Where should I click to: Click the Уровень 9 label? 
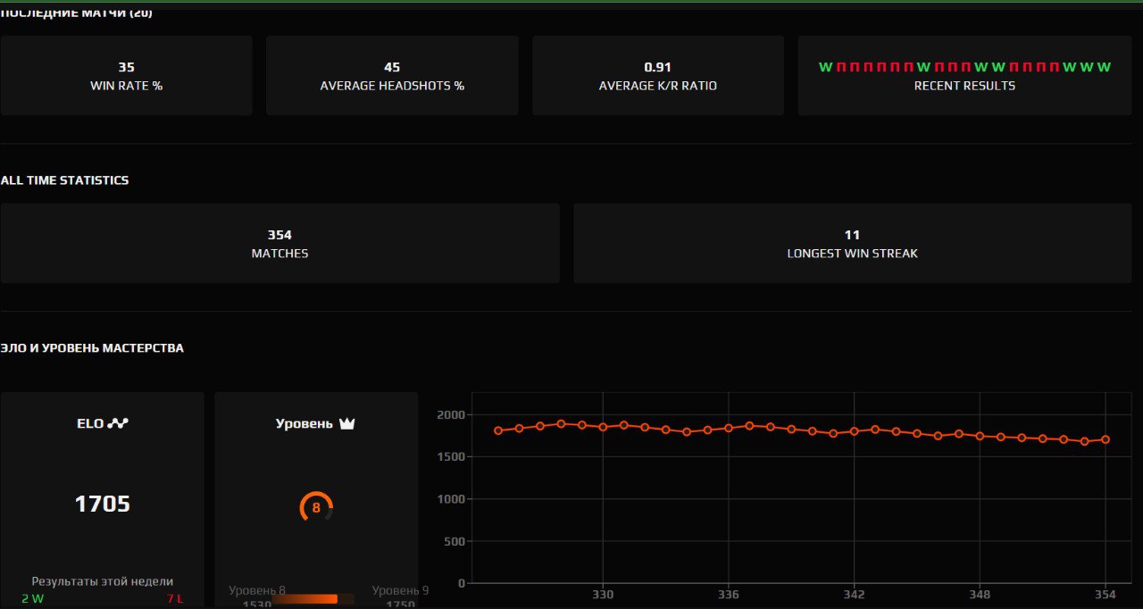pos(400,590)
